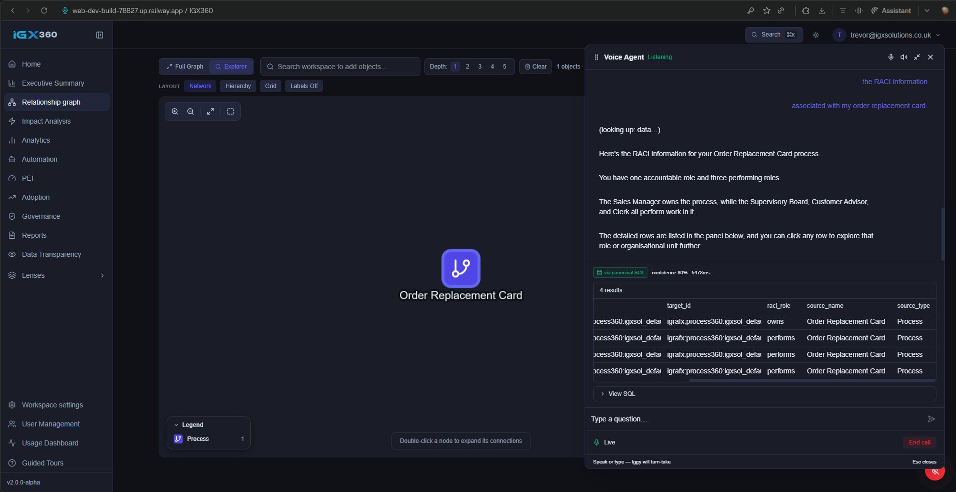Screen dimensions: 956x492
Task: Zoom out of the graph canvas
Action: 191,112
